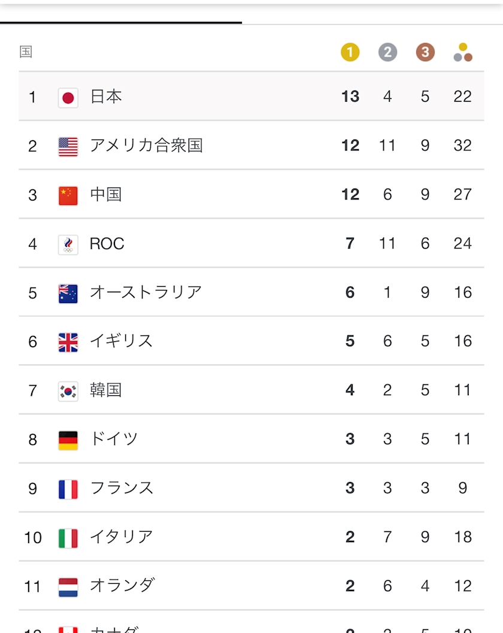Screen dimensions: 503x633
Task: Click the 国 column header
Action: point(26,52)
